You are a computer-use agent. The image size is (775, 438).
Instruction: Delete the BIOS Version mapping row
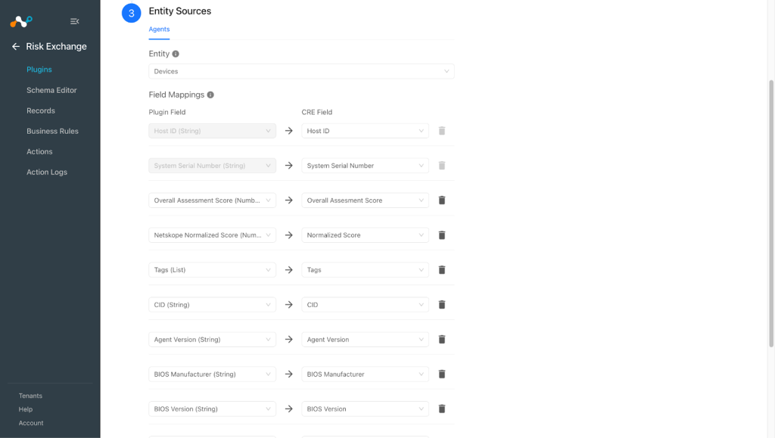tap(442, 408)
